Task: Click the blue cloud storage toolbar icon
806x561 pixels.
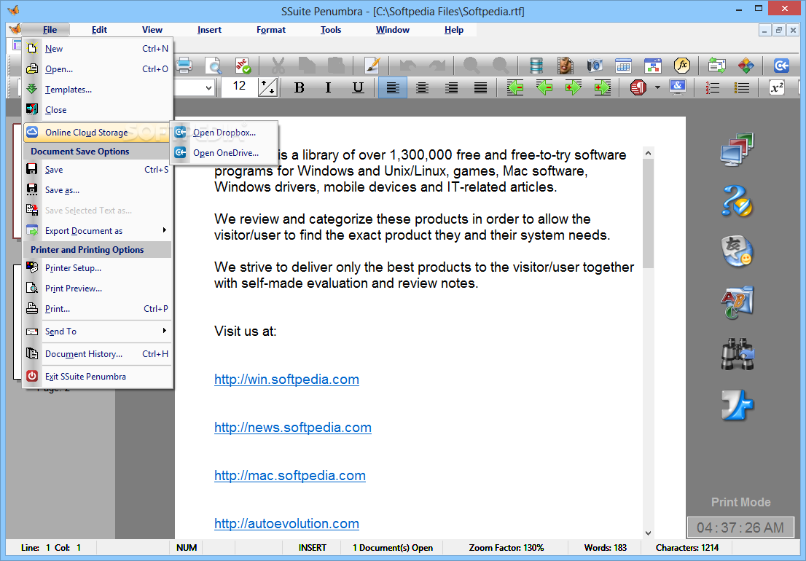Action: point(781,66)
